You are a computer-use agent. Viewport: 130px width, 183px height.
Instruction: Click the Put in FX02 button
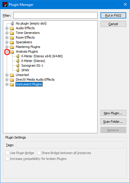coord(113,15)
